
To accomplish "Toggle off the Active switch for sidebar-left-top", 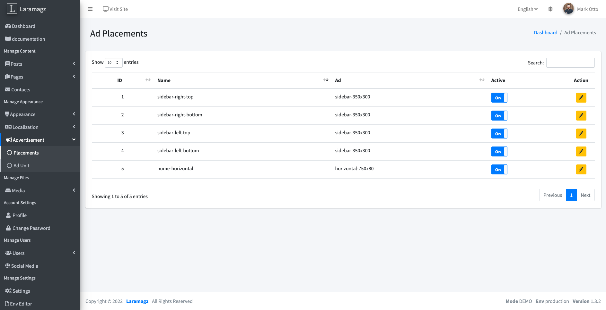I will pyautogui.click(x=499, y=133).
